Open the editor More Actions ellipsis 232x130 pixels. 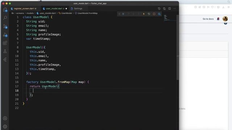pyautogui.click(x=175, y=9)
